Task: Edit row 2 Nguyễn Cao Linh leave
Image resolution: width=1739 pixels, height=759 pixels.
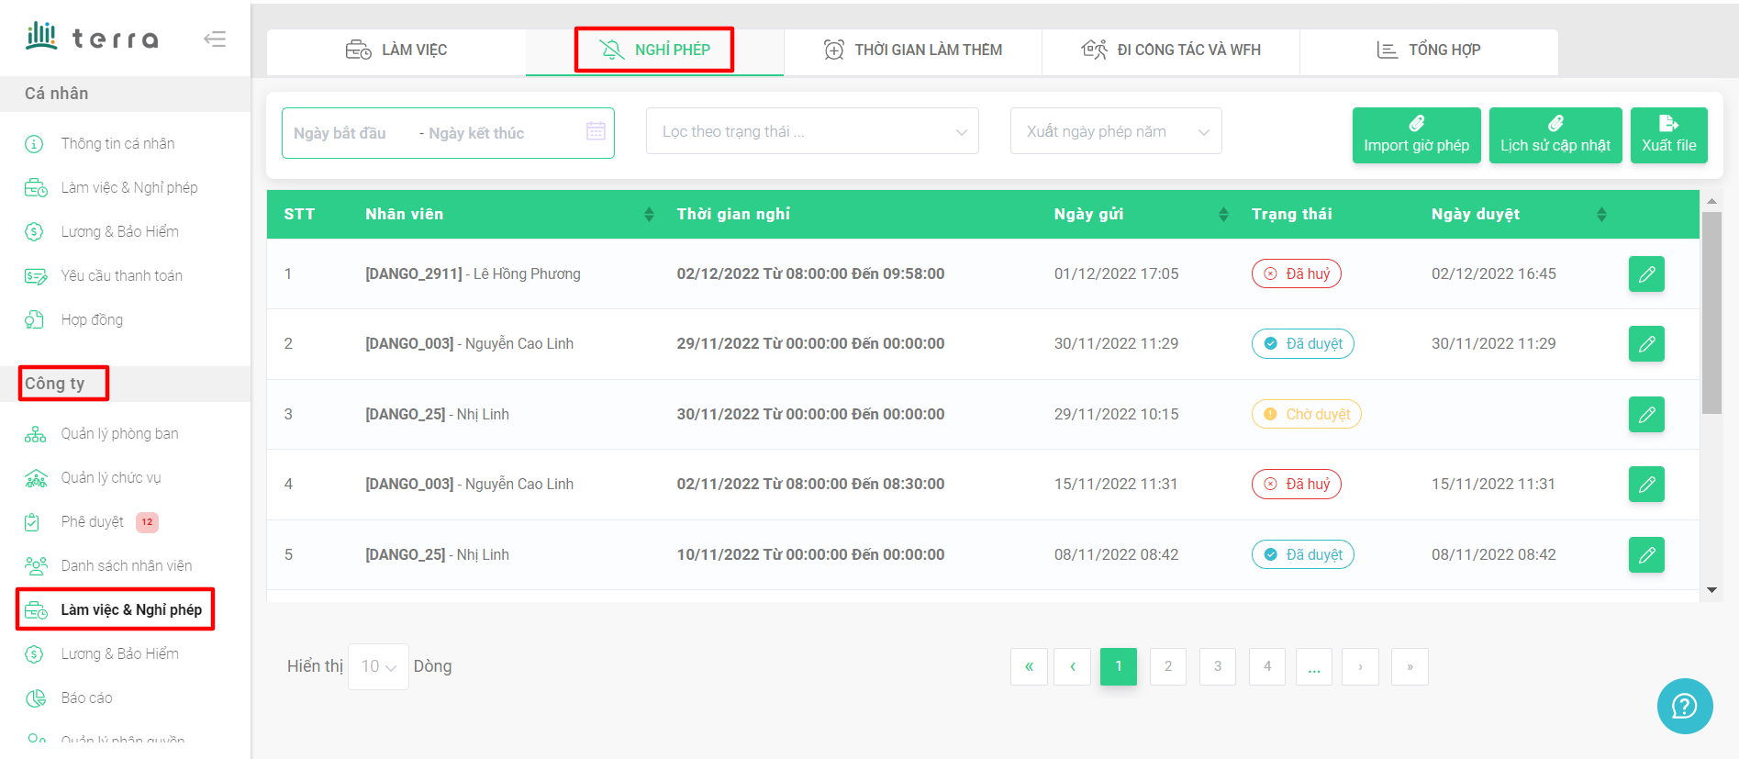Action: (1646, 343)
